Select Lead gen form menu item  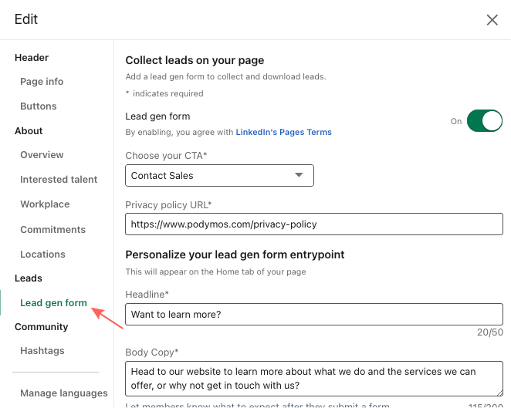coord(53,303)
